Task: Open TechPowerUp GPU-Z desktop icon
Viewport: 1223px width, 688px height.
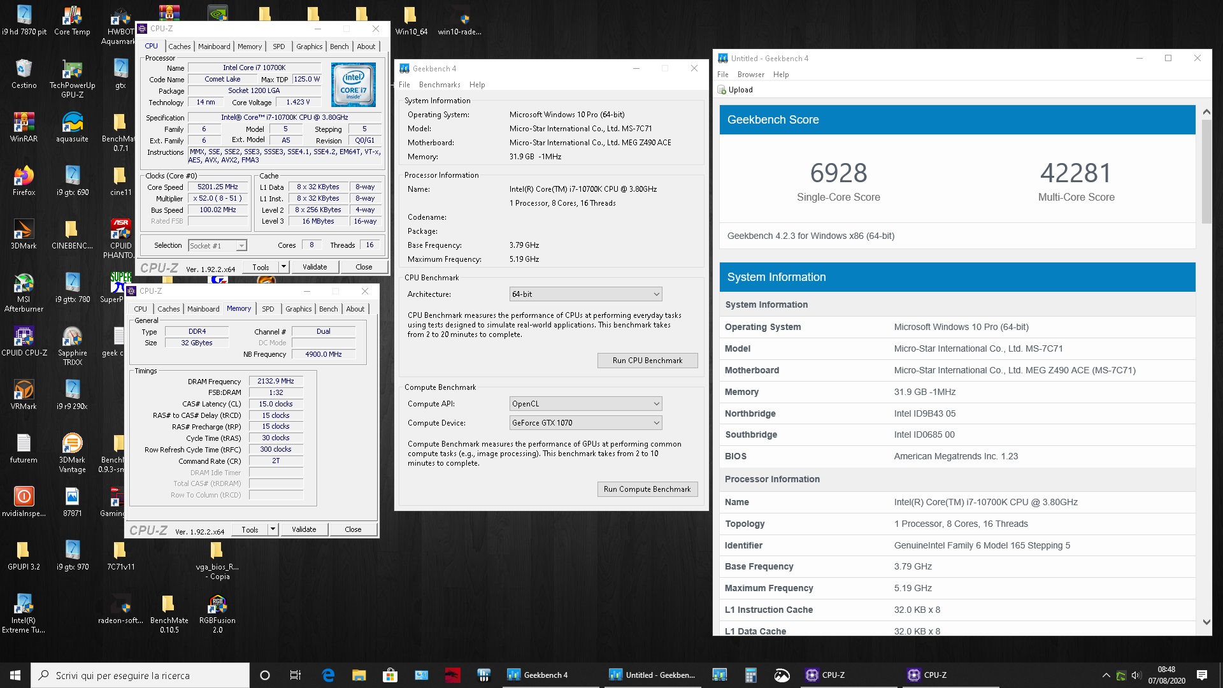Action: point(72,78)
